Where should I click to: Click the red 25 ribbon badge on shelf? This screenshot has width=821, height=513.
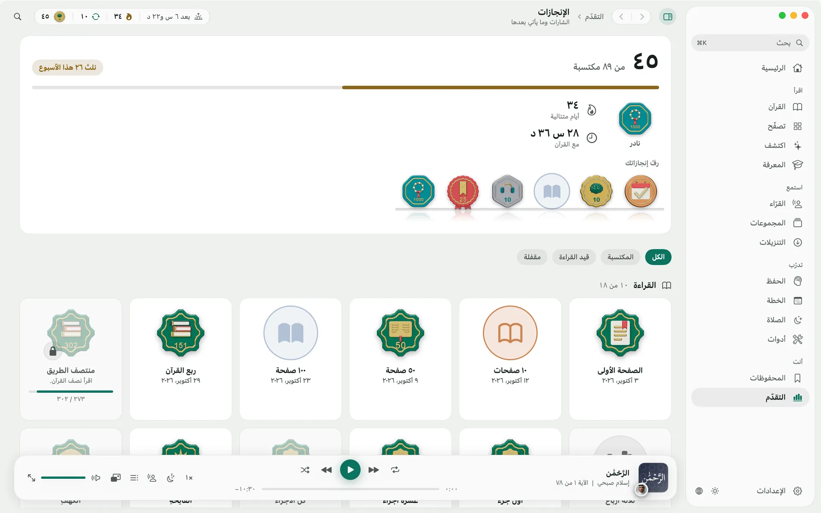pos(463,192)
